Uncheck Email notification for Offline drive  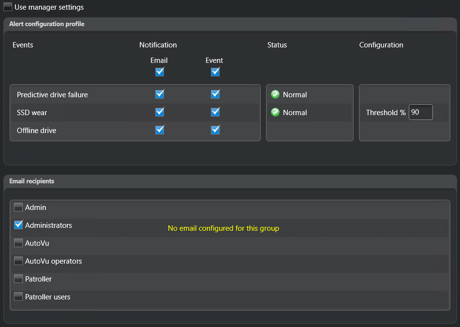[160, 130]
